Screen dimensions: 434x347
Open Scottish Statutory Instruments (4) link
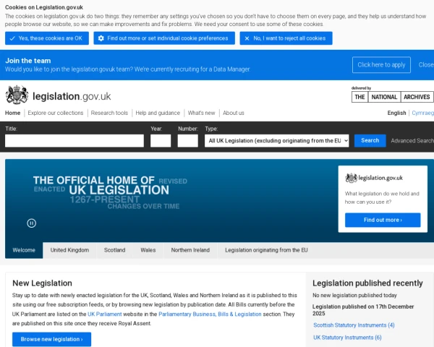(x=354, y=325)
